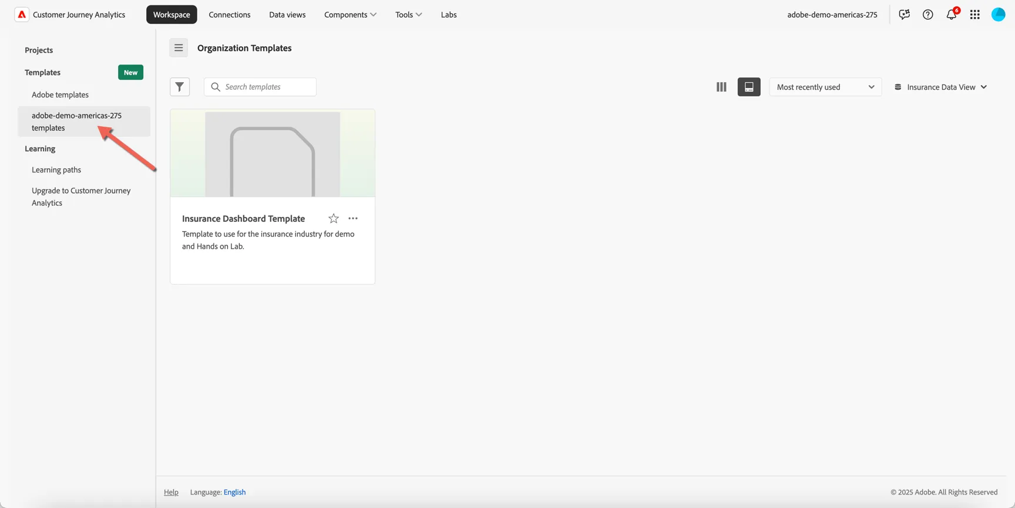This screenshot has width=1015, height=508.
Task: Click the adobe-demo-americas-275 organization name
Action: pyautogui.click(x=832, y=15)
